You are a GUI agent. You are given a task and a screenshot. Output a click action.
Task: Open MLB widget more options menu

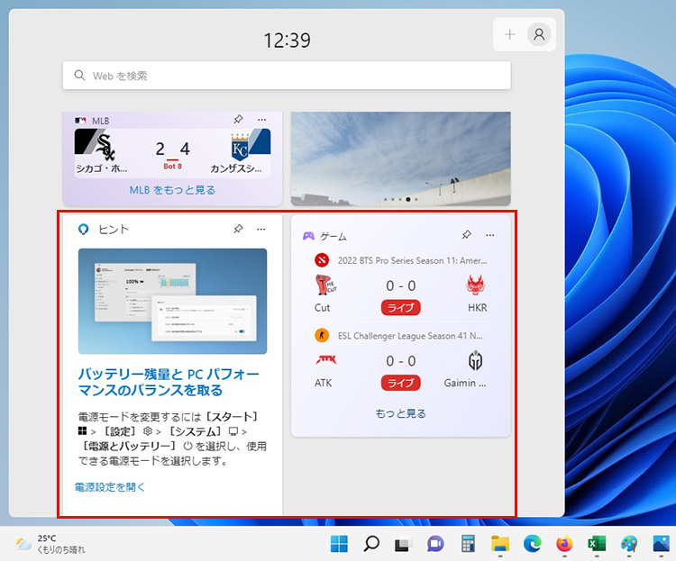tap(261, 120)
